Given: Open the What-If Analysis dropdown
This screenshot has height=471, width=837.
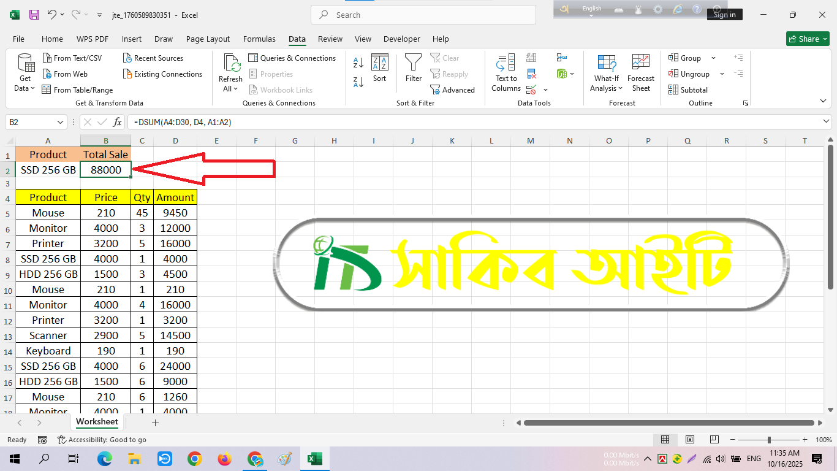Looking at the screenshot, I should point(606,73).
